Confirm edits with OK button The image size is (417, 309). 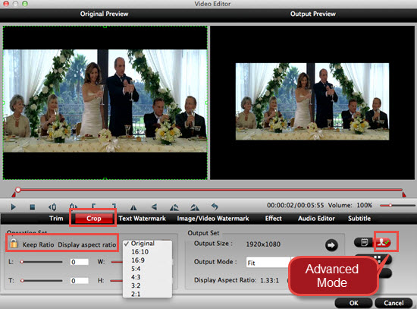(x=354, y=303)
